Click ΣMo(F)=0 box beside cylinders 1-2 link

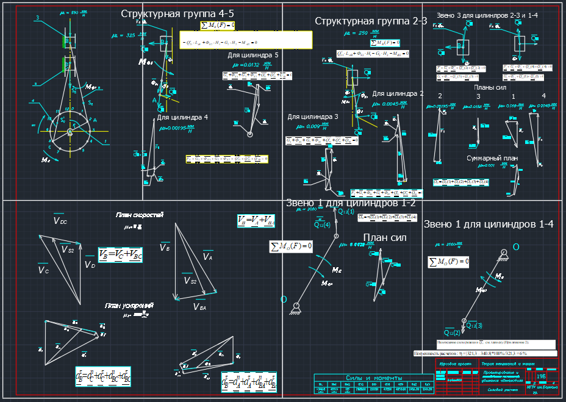291,246
